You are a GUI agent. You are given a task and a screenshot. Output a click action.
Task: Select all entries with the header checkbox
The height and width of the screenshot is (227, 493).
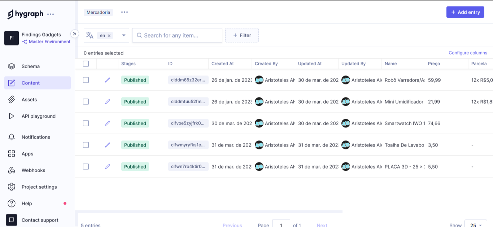86,63
